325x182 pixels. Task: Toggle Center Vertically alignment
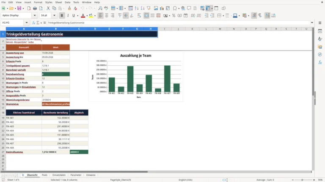click(x=126, y=16)
